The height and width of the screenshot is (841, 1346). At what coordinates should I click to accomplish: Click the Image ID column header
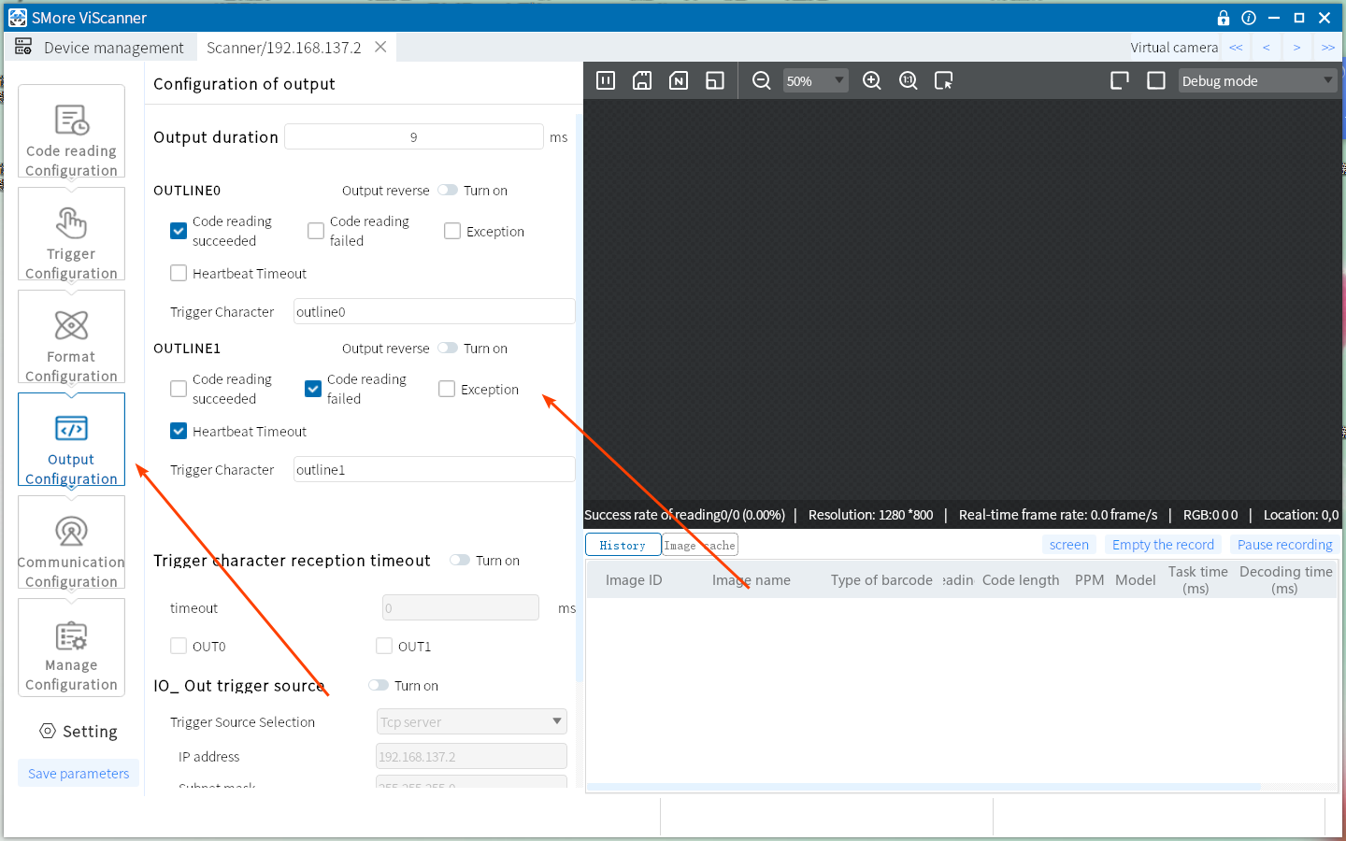[x=634, y=579]
